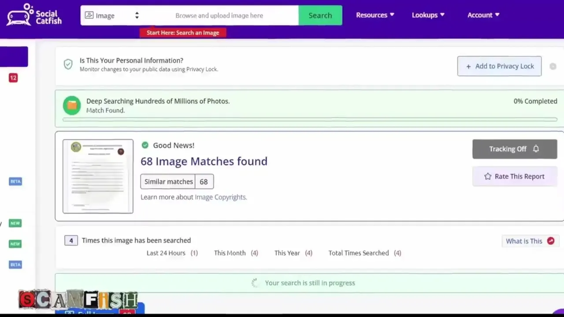Dismiss the privacy banner with the gray circle icon
Viewport: 564px width, 317px height.
point(553,66)
